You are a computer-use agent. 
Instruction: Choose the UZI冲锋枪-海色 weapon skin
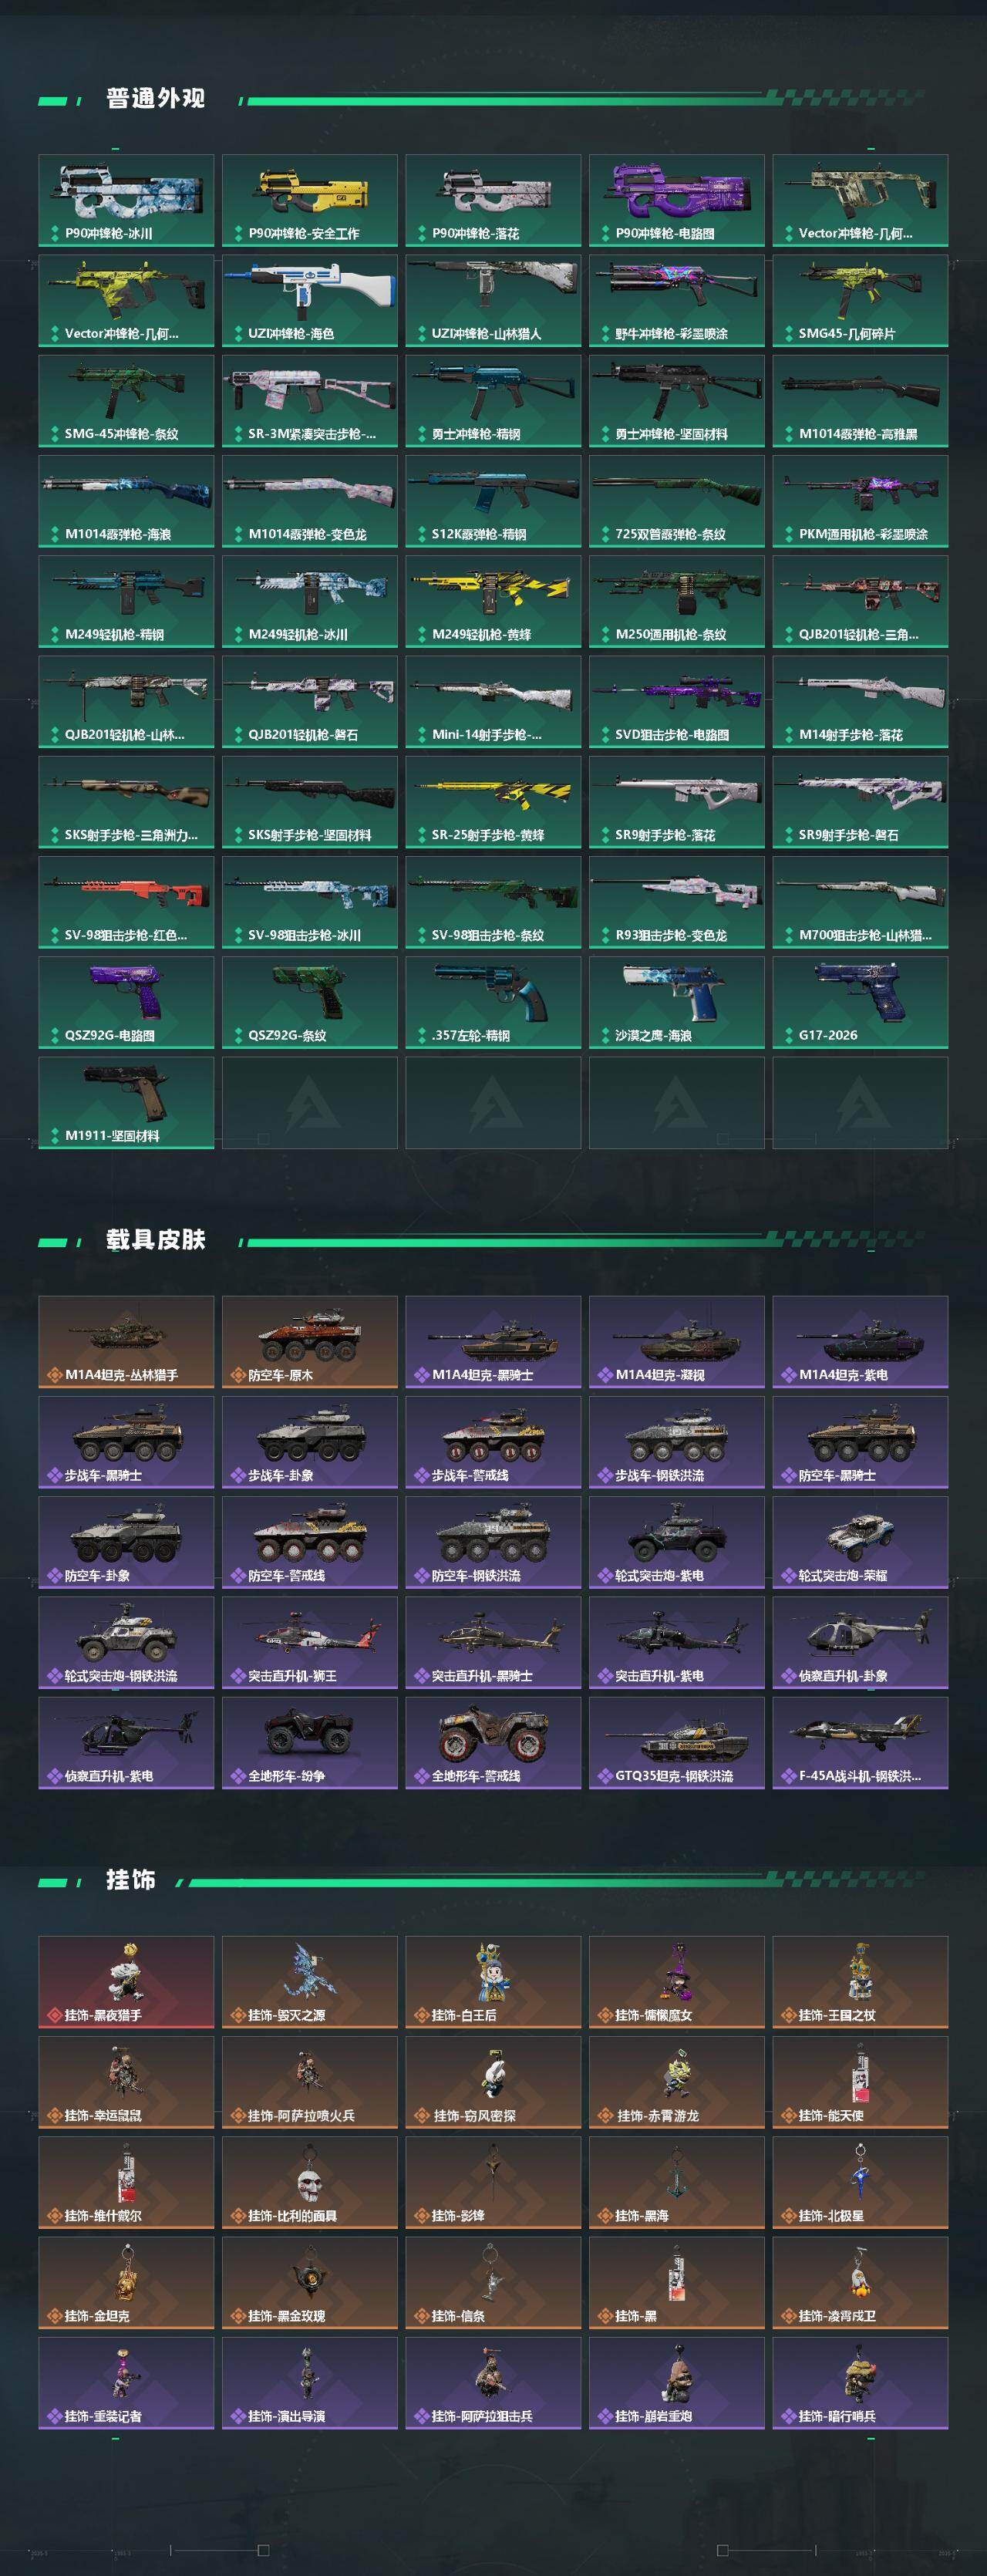point(309,300)
